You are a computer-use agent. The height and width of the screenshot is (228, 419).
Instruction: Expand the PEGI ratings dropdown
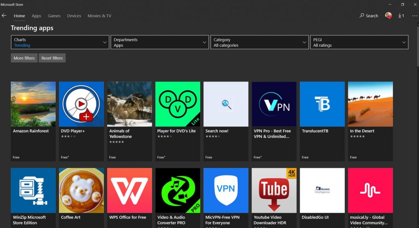[x=359, y=42]
